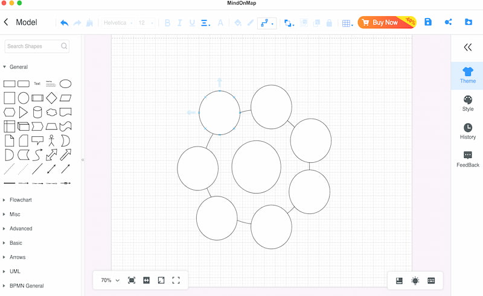The width and height of the screenshot is (483, 296).
Task: Click the Buy Now button
Action: pyautogui.click(x=387, y=22)
